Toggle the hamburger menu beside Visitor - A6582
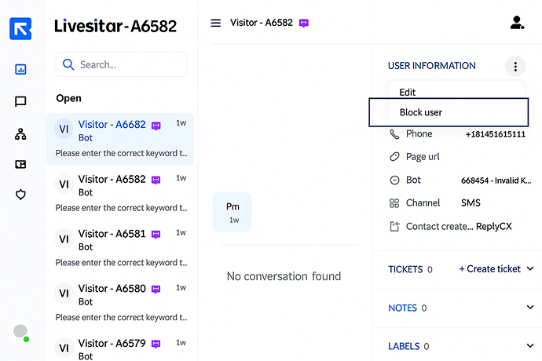 [x=216, y=23]
